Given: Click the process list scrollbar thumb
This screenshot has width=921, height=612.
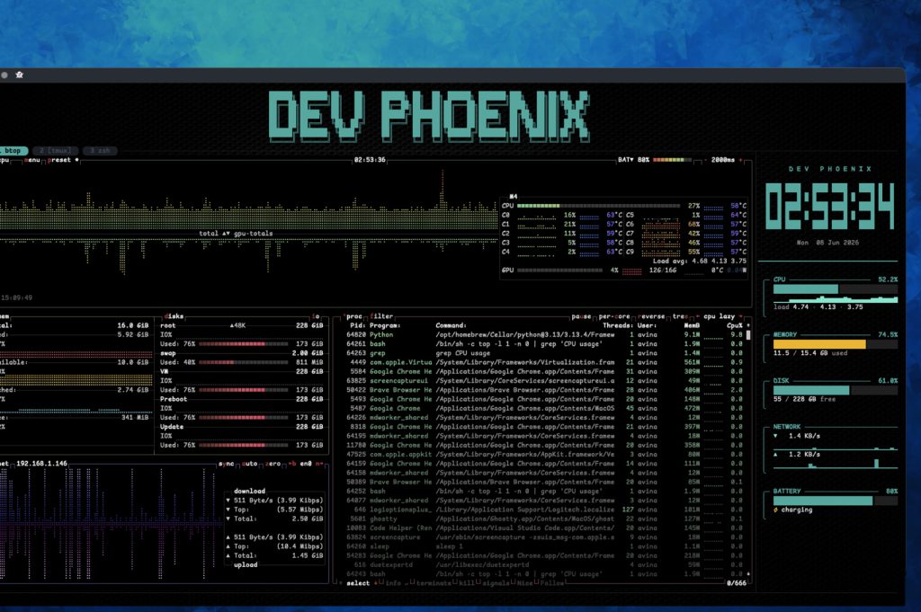Looking at the screenshot, I should pyautogui.click(x=747, y=335).
